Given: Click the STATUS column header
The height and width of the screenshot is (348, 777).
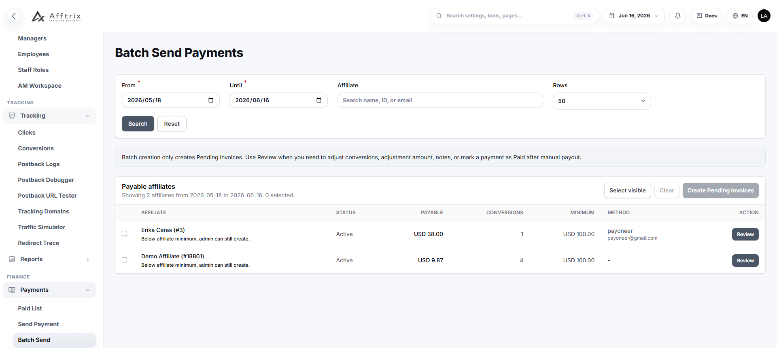Looking at the screenshot, I should tap(346, 213).
